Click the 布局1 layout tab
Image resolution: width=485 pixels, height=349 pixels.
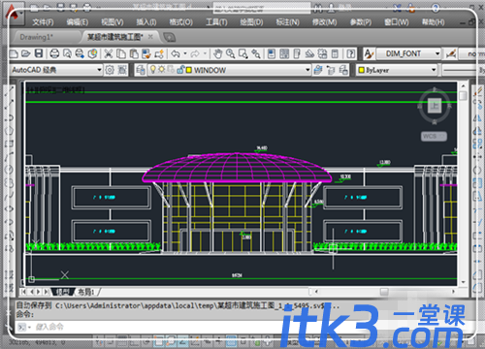click(86, 292)
